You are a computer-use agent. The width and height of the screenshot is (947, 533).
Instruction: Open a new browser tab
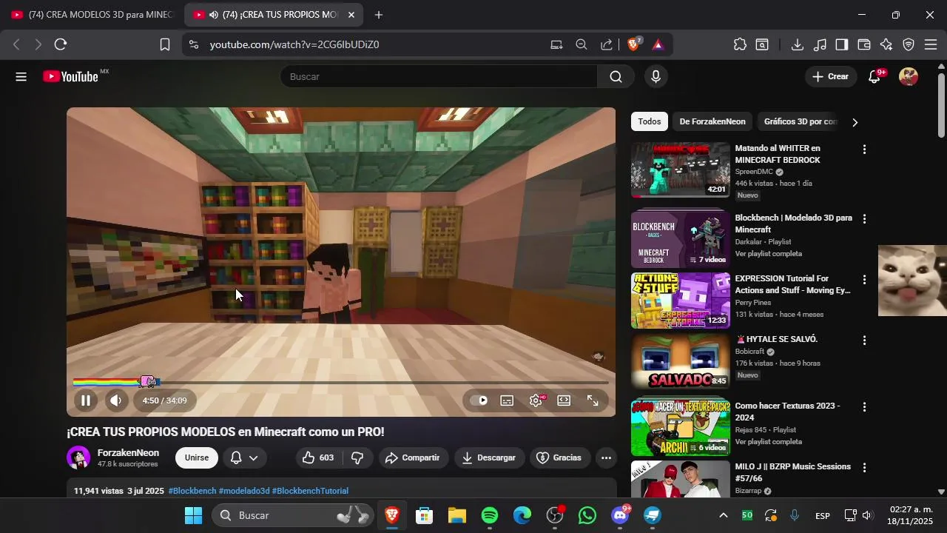click(x=379, y=15)
